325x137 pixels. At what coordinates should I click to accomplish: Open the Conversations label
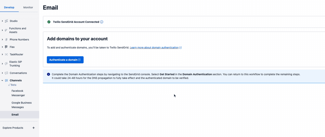coord(18,73)
